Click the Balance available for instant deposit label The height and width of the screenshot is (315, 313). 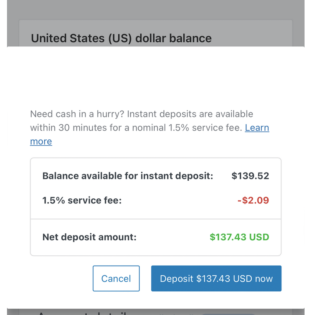127,176
